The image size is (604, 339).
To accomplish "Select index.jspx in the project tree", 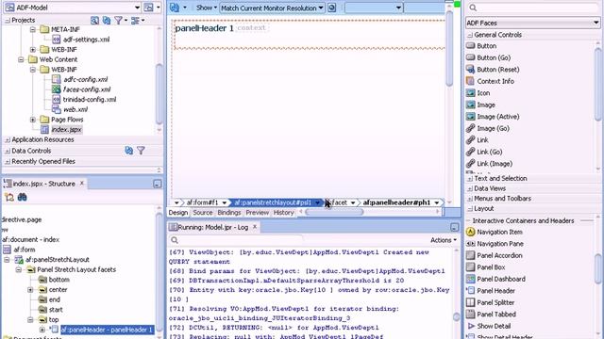I will [66, 130].
